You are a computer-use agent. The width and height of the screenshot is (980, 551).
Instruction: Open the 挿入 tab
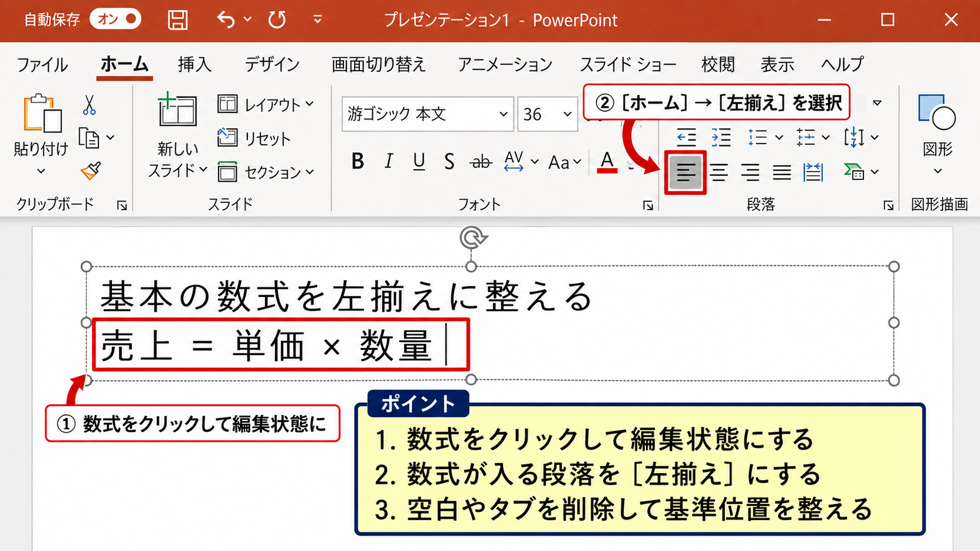(195, 64)
